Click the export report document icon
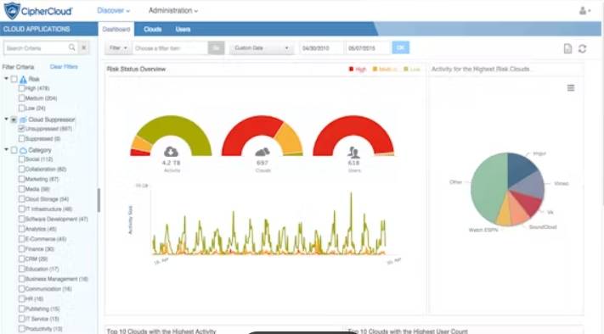 [x=567, y=48]
